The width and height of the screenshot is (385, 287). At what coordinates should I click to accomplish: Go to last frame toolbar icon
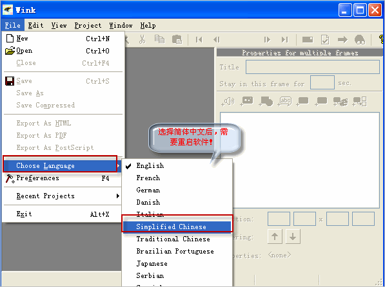pyautogui.click(x=285, y=39)
